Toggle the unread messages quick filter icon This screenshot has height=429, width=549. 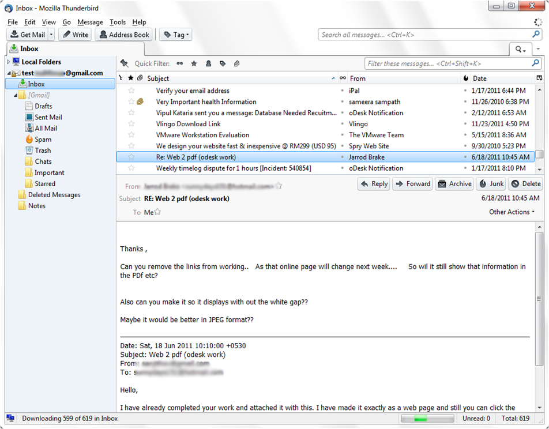pyautogui.click(x=179, y=64)
